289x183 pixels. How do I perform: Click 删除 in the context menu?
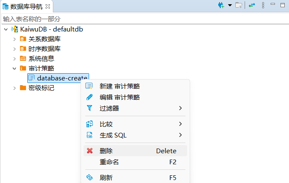pyautogui.click(x=107, y=151)
